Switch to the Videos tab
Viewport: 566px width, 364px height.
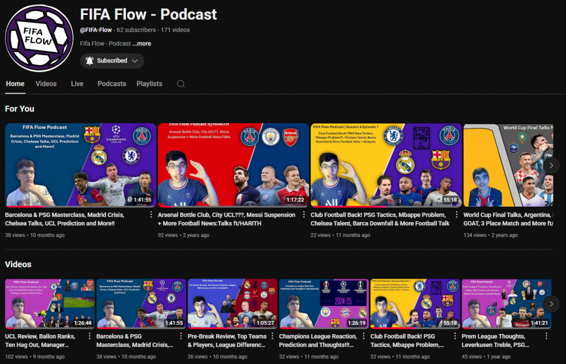[46, 84]
